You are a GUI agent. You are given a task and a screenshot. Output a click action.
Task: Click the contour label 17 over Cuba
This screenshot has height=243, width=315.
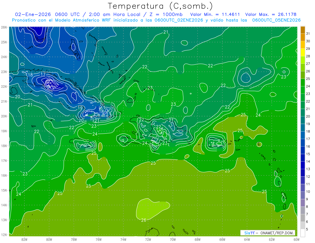point(43,75)
